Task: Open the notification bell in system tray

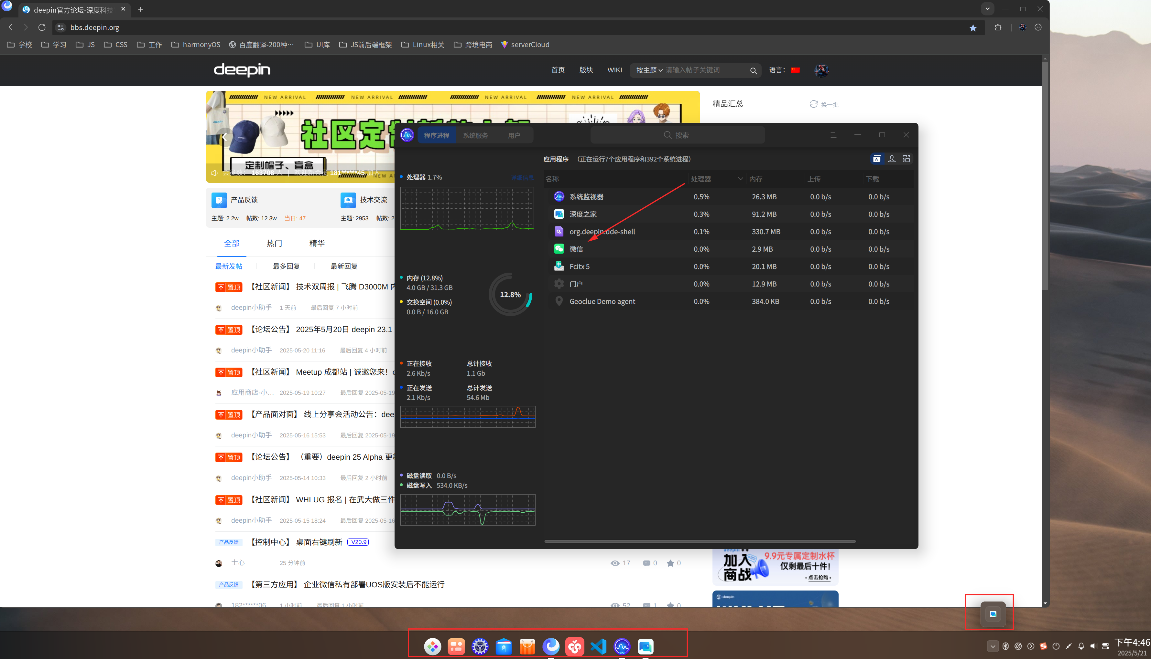Action: coord(1081,646)
